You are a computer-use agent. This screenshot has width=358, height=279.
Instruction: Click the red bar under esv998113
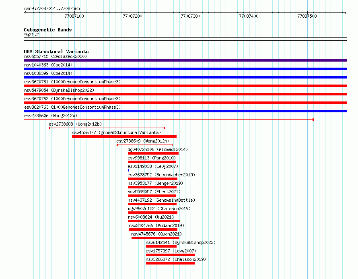[x=152, y=162]
